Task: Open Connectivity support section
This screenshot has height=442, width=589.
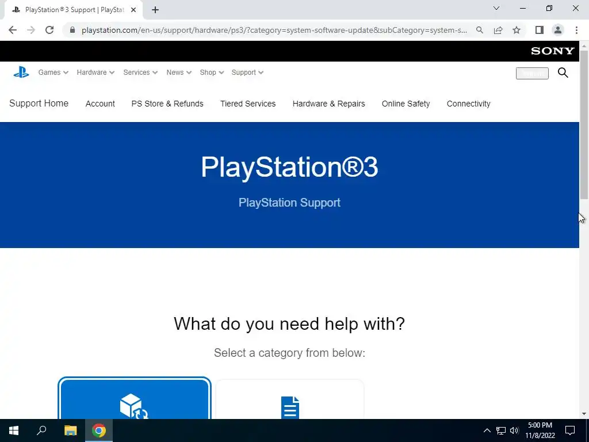Action: point(468,104)
